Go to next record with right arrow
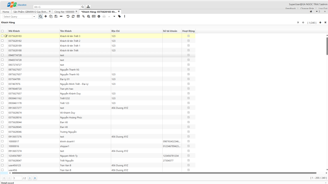The height and width of the screenshot is (184, 328). (320, 23)
